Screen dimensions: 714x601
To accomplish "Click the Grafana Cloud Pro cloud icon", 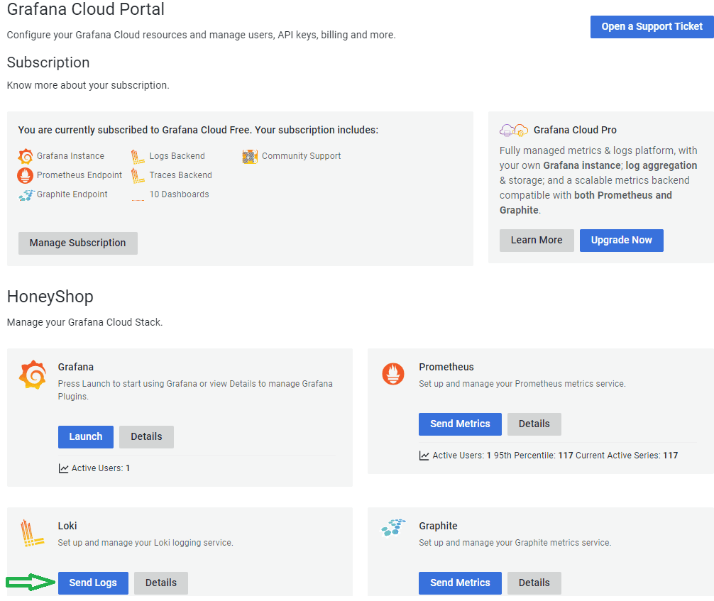I will point(514,130).
